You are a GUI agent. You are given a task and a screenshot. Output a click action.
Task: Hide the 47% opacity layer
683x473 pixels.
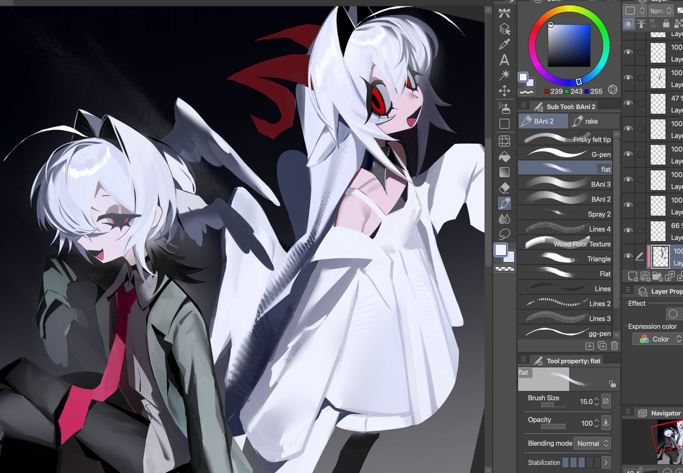coord(628,103)
